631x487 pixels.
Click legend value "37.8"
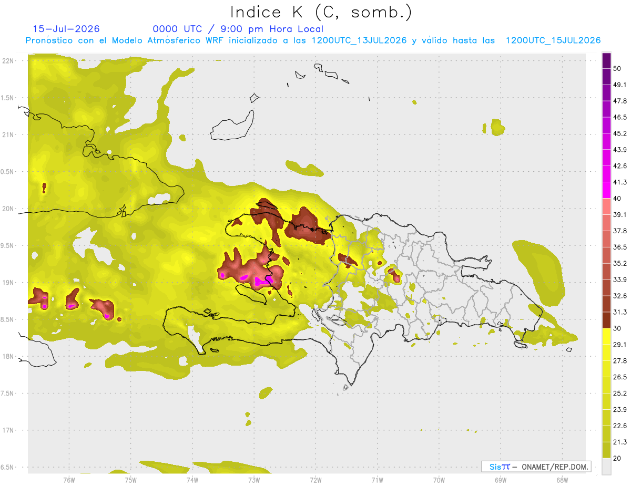pos(620,231)
